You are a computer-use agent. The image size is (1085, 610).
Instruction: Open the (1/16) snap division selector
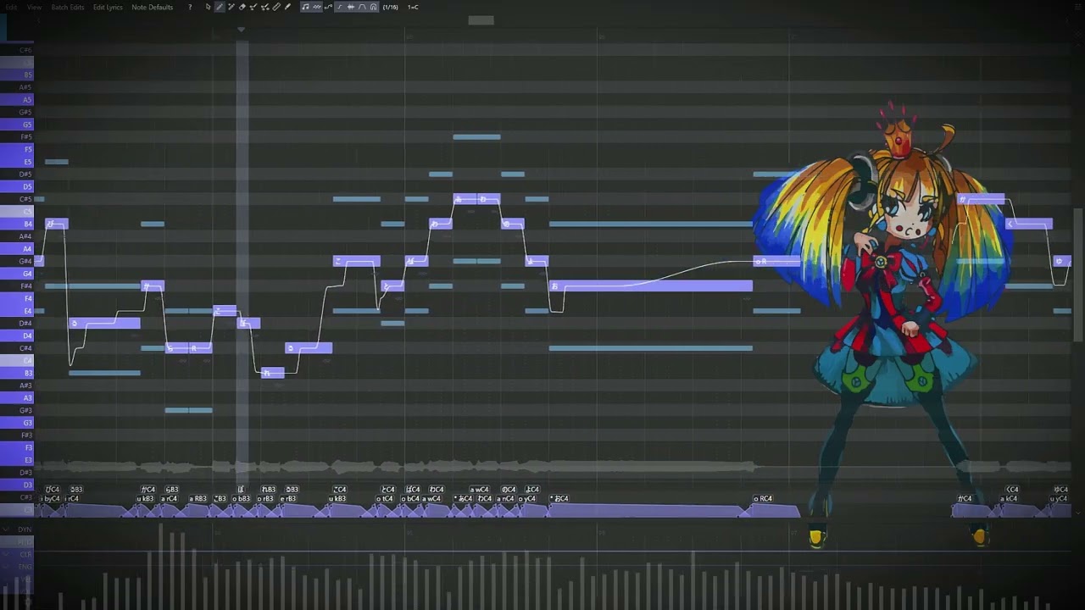pos(390,7)
